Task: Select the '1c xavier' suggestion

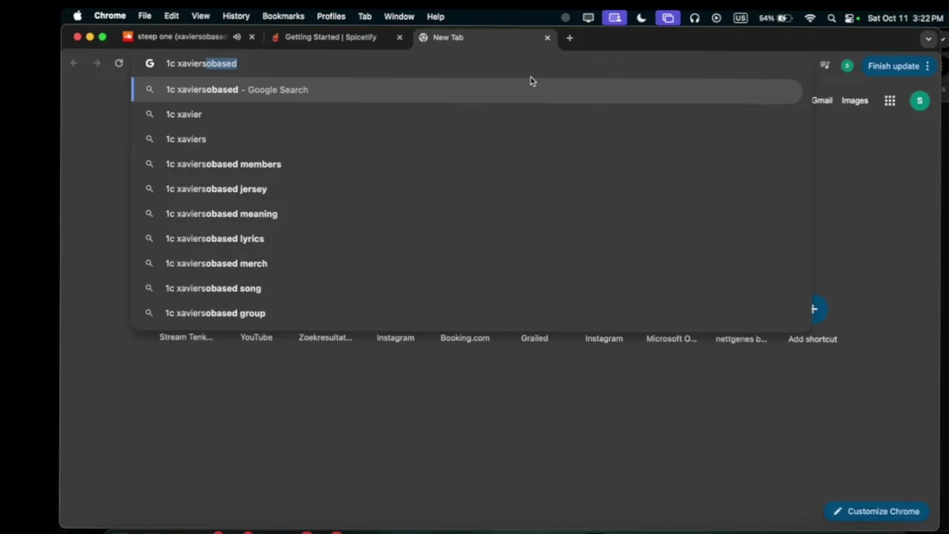Action: 467,114
